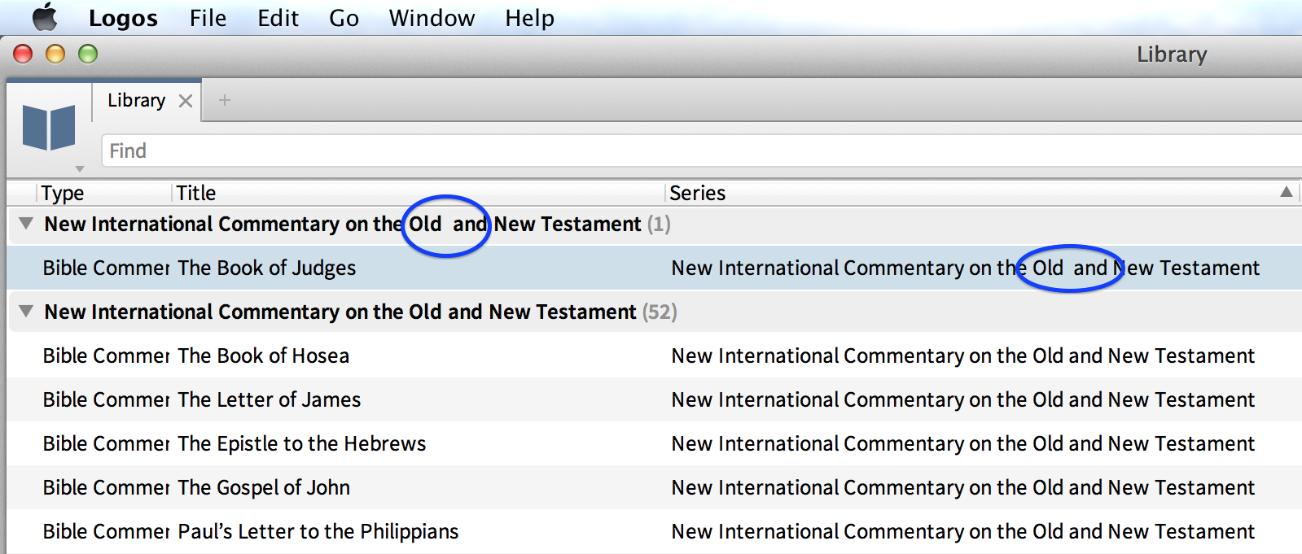
Task: Click the Type cell of the James row
Action: [x=106, y=399]
